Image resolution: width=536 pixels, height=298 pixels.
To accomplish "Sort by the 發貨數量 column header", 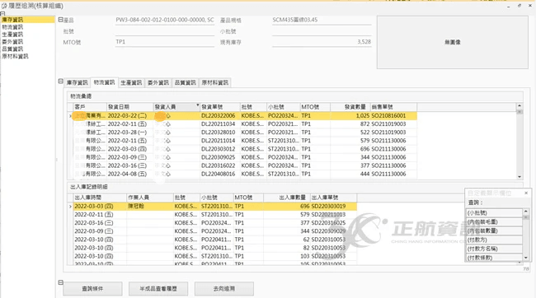I will pyautogui.click(x=350, y=107).
